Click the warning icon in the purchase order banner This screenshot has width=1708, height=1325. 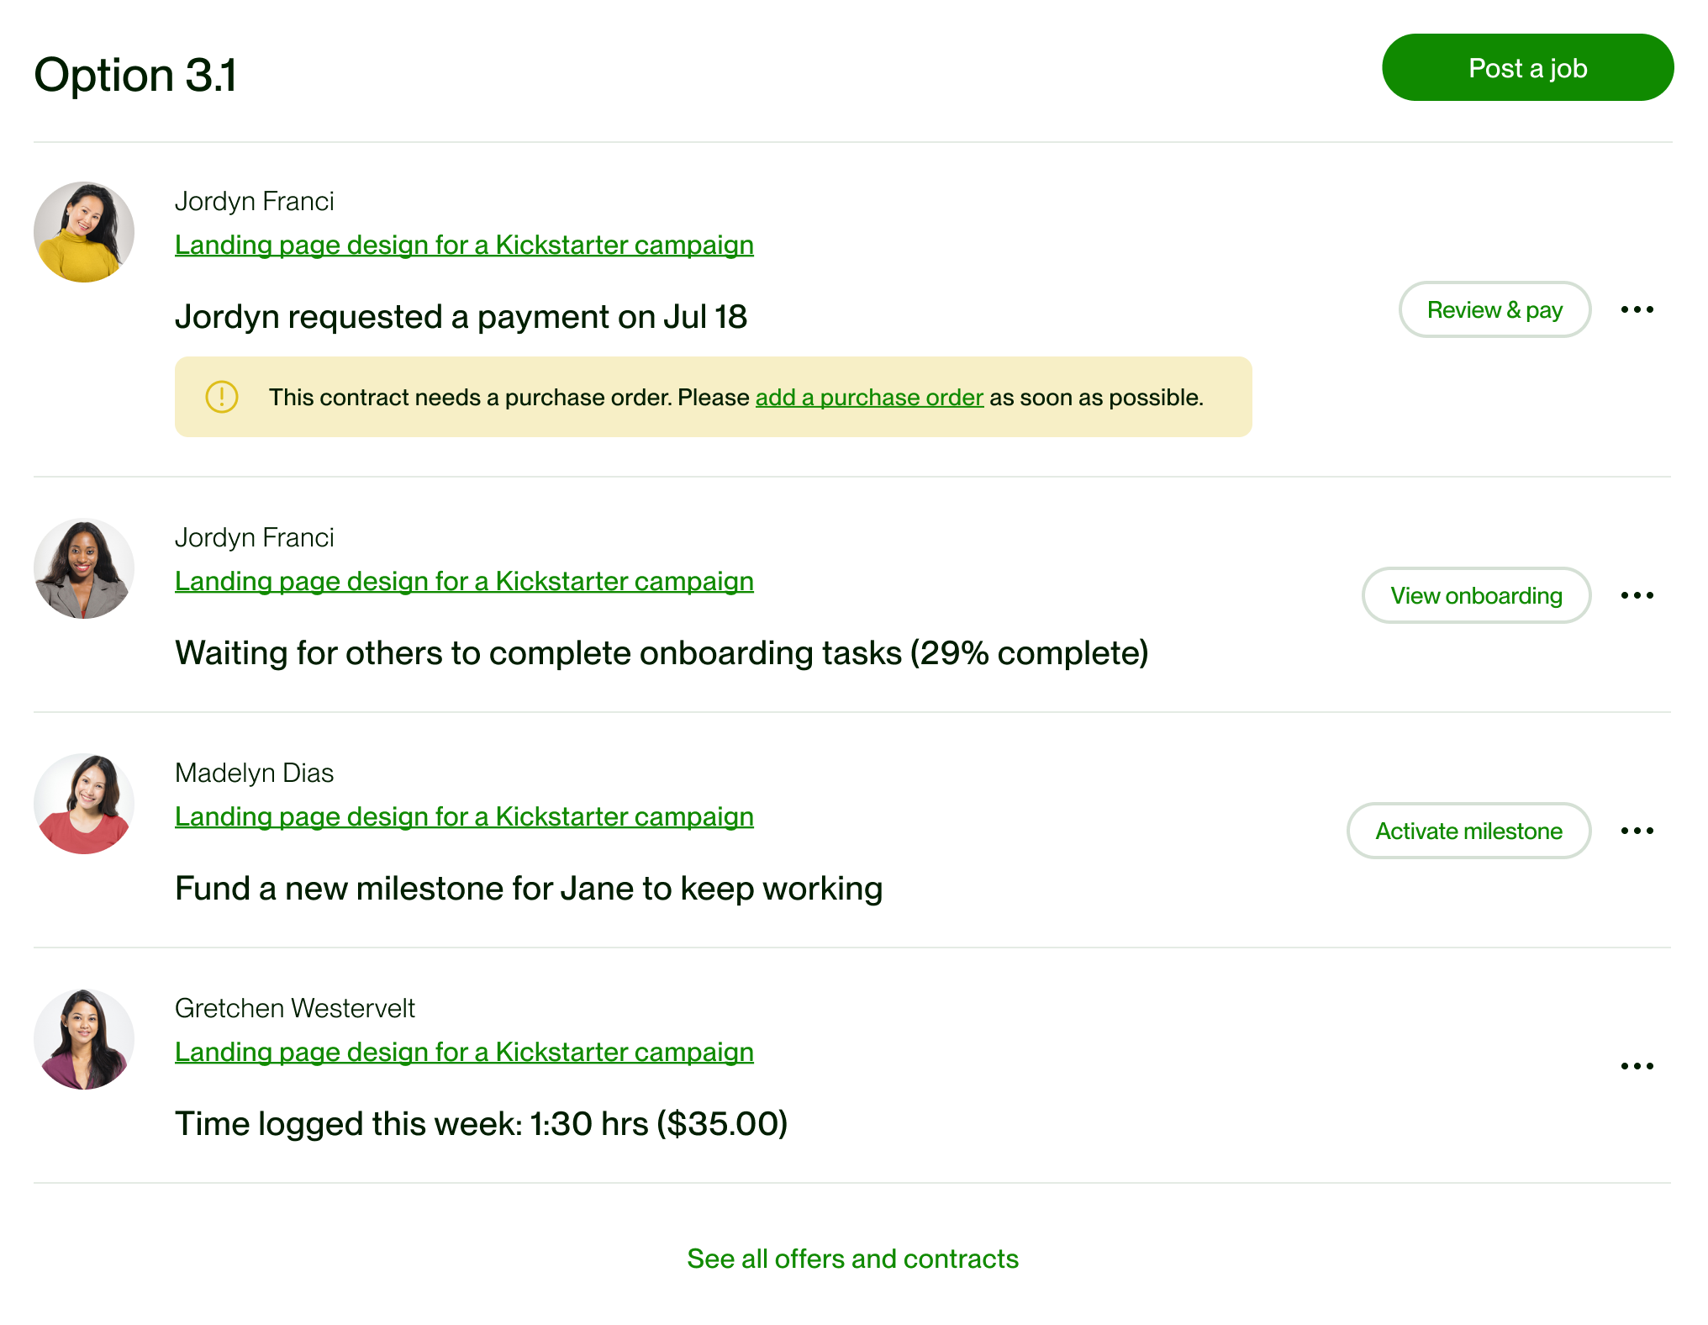[222, 397]
